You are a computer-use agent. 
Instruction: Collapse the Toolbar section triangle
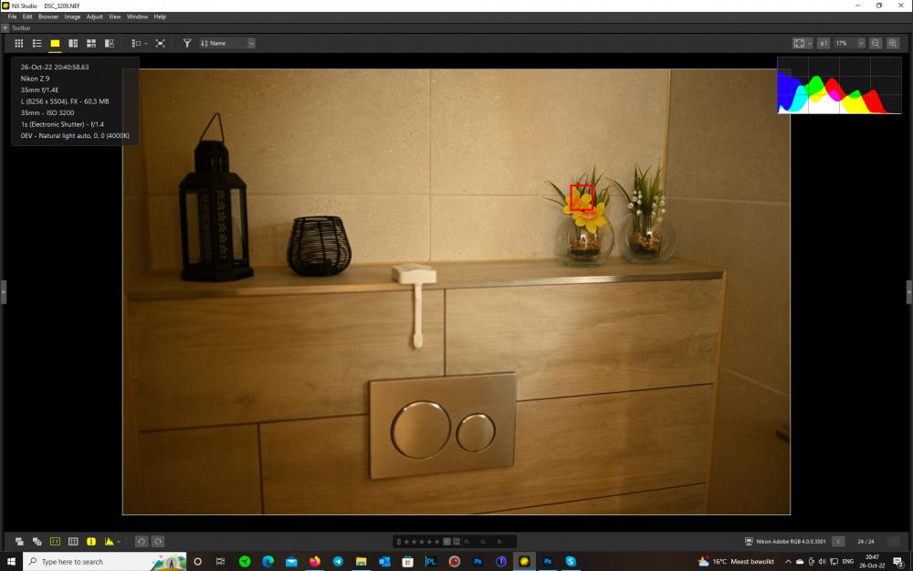5,28
